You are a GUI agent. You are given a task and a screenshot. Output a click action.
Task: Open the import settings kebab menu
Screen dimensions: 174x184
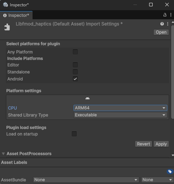[168, 24]
